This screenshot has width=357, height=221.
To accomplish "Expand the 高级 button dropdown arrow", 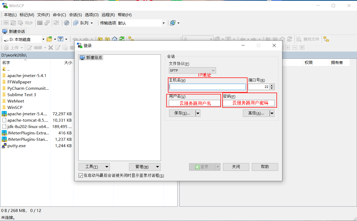I will pos(272,113).
